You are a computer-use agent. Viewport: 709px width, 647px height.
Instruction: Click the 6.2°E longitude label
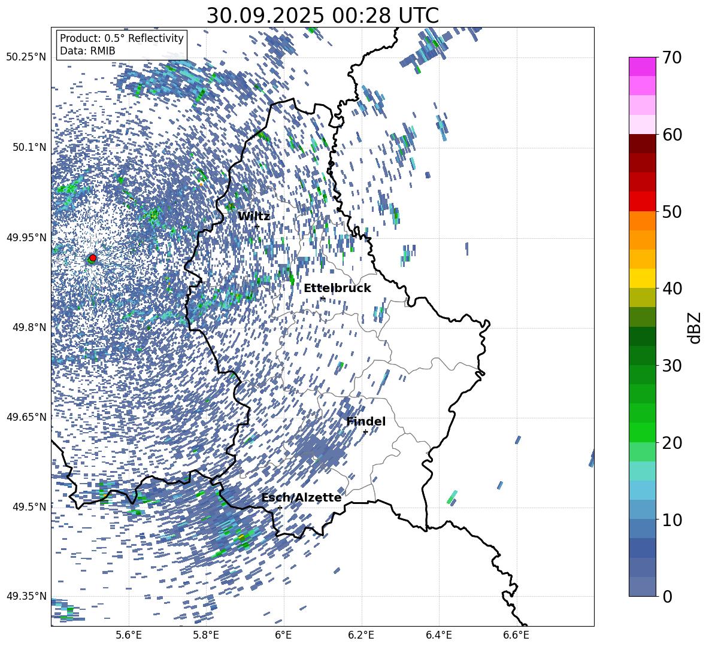(x=361, y=636)
